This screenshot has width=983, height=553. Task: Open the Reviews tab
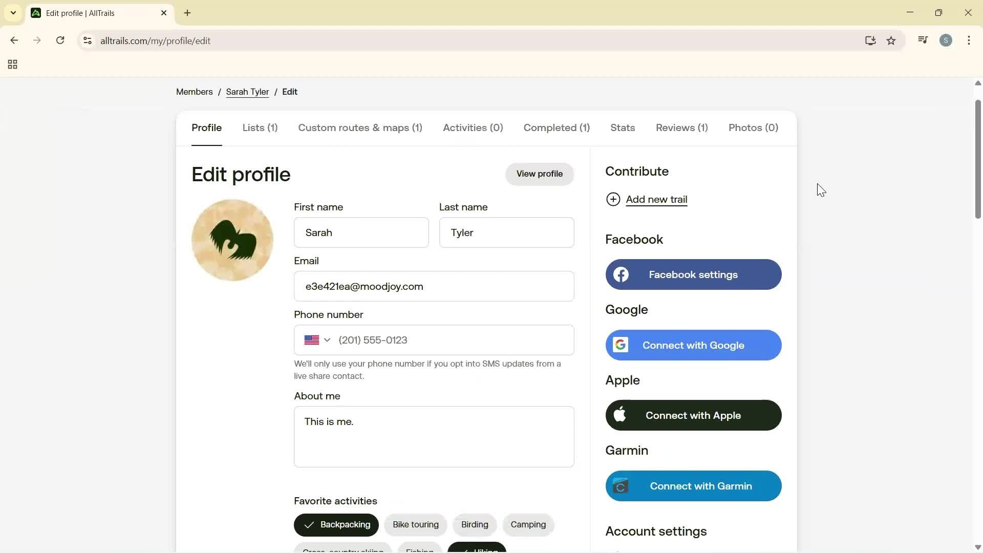(681, 128)
